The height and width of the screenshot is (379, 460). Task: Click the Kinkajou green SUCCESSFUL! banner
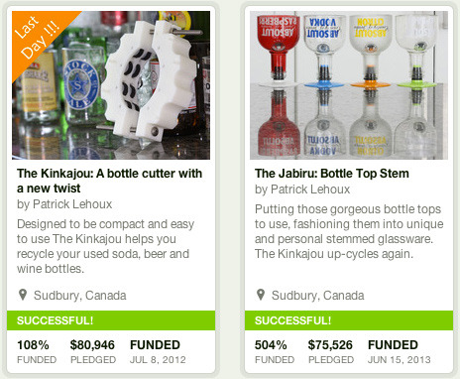tap(111, 320)
